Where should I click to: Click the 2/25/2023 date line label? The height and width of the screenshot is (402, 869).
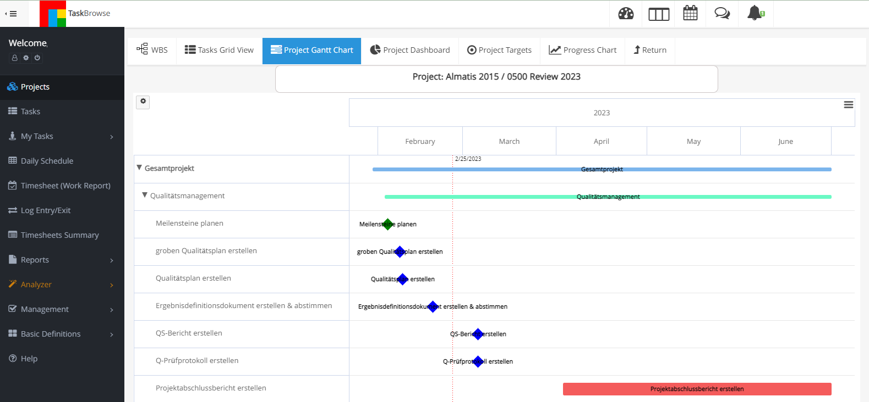468,159
